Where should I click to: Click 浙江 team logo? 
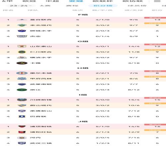22,90
